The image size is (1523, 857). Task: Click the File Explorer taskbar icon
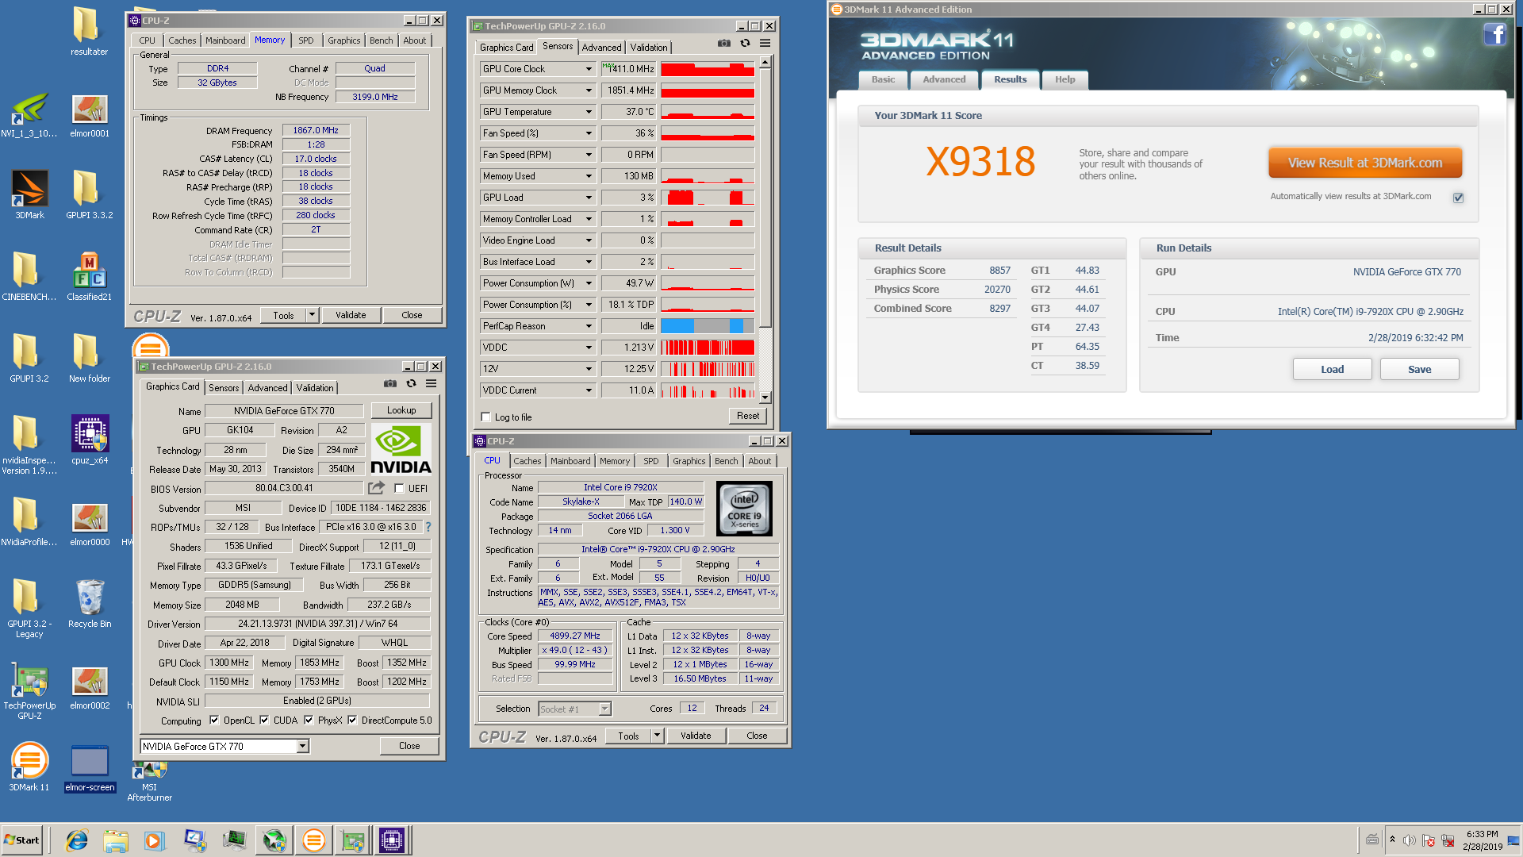(116, 840)
